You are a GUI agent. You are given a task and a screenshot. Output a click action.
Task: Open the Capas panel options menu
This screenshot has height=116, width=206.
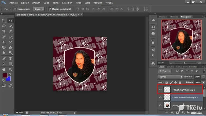click(x=204, y=67)
